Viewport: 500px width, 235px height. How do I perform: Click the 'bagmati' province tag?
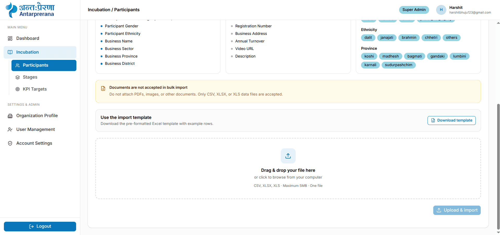click(414, 56)
